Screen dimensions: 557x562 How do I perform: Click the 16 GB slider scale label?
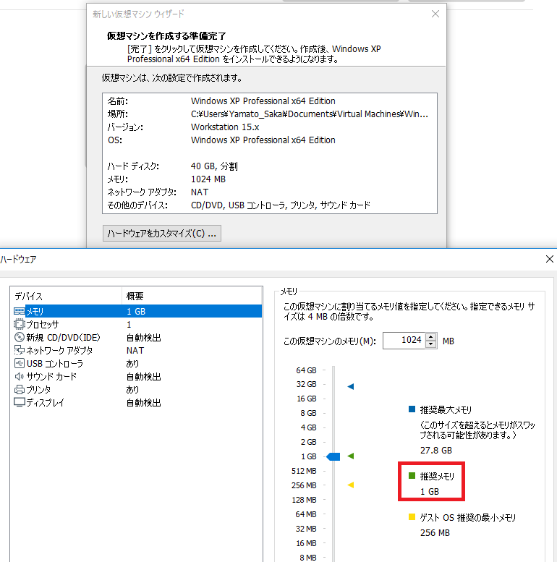point(307,399)
